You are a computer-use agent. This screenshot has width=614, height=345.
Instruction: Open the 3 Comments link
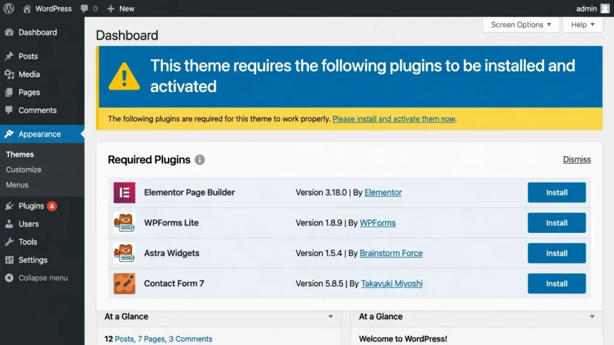coord(190,339)
